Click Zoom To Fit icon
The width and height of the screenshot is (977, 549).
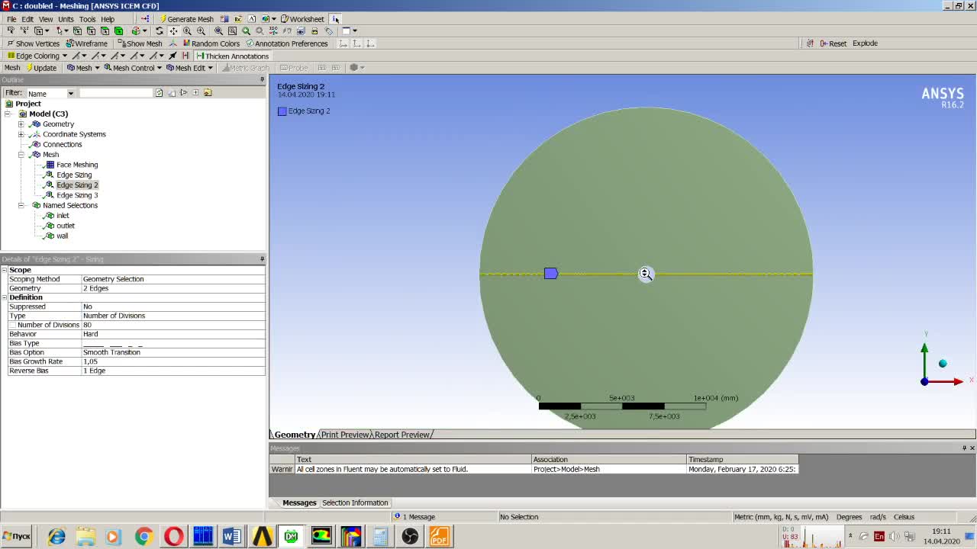click(218, 31)
